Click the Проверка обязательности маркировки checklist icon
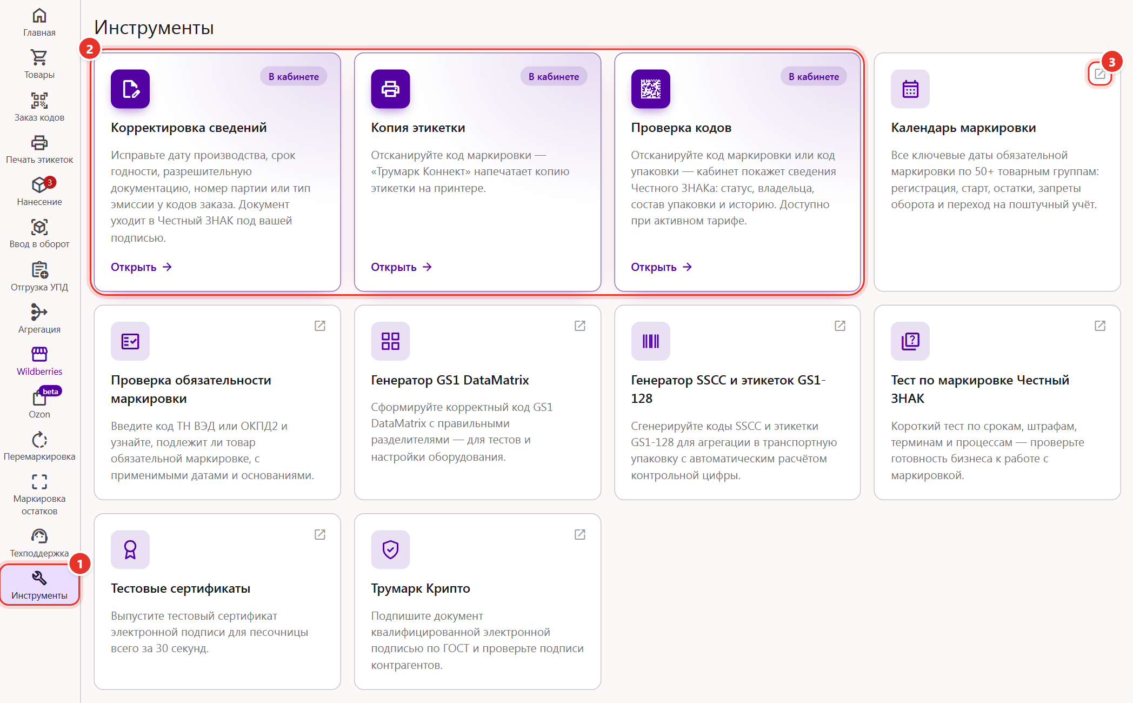This screenshot has width=1133, height=703. click(x=130, y=341)
